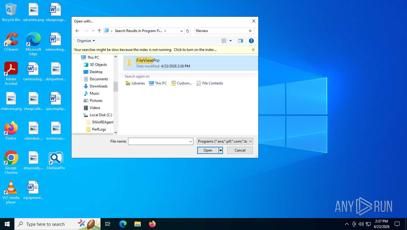Open the split arrow beside Open
The width and height of the screenshot is (407, 230).
pos(221,150)
